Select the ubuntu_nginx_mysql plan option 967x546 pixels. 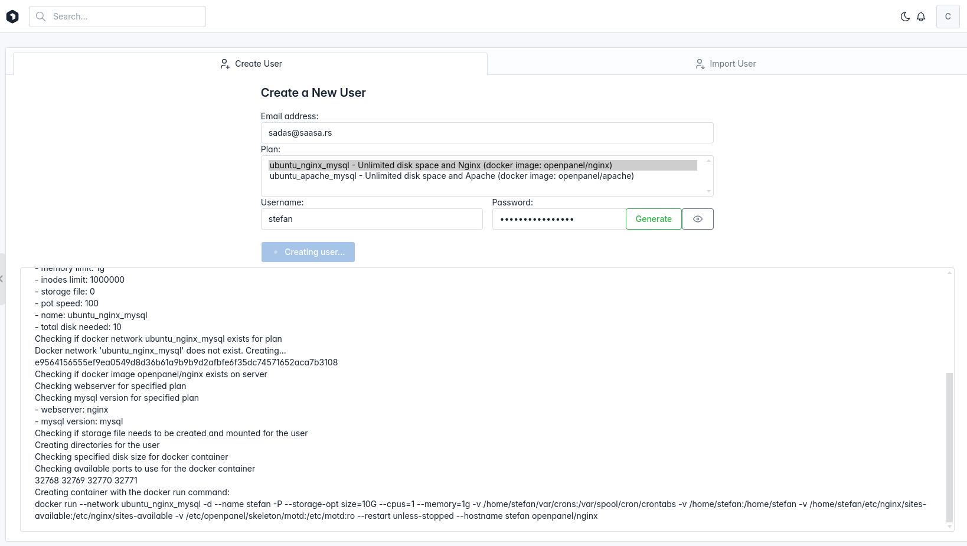click(x=483, y=165)
